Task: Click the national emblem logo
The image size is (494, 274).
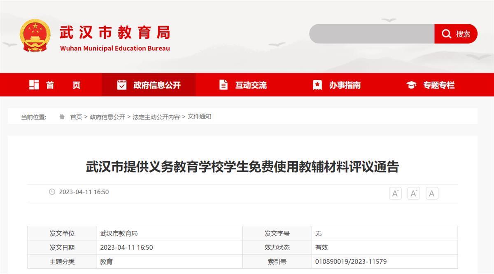Action: pyautogui.click(x=35, y=35)
